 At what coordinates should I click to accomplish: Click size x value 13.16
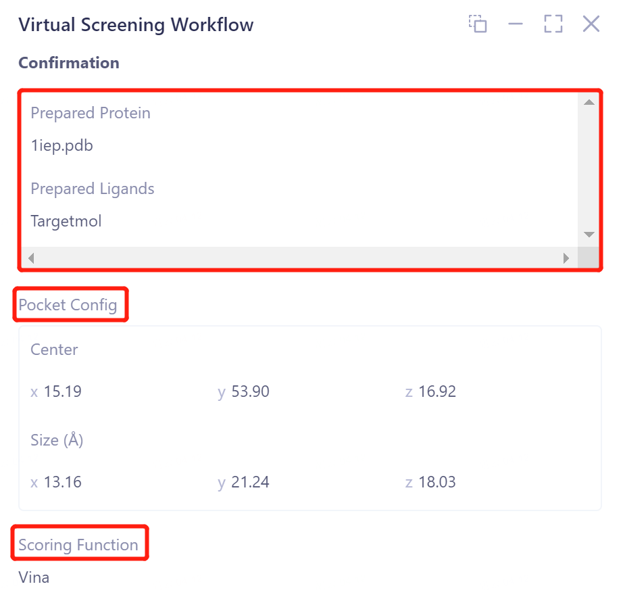click(x=62, y=482)
